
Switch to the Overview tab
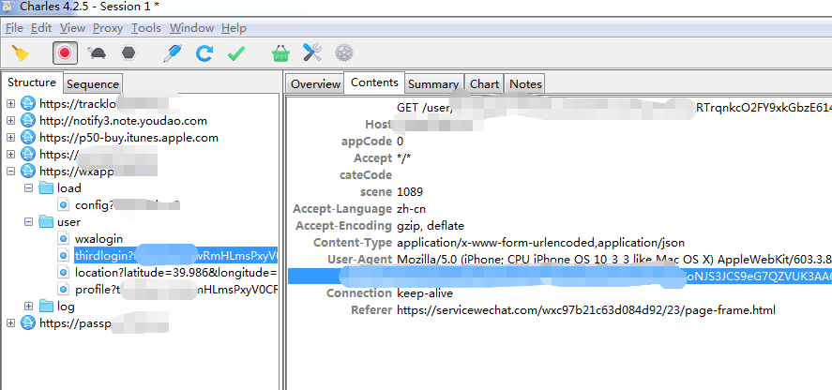point(315,83)
